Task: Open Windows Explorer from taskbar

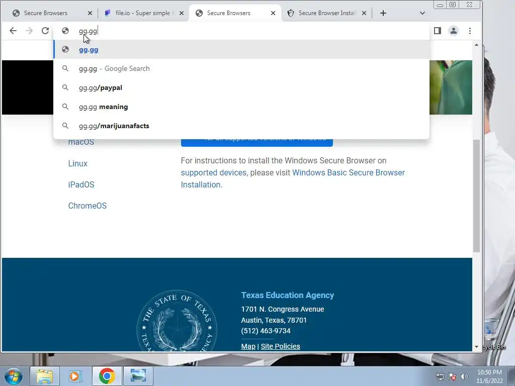Action: point(45,376)
